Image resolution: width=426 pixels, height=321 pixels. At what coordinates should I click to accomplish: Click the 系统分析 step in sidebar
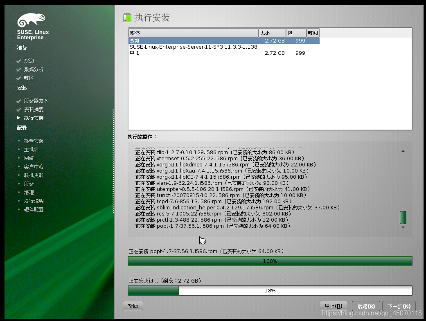point(34,70)
